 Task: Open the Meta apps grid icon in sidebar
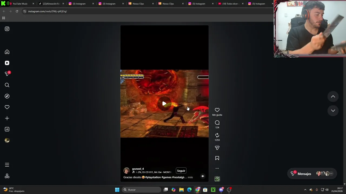7,176
